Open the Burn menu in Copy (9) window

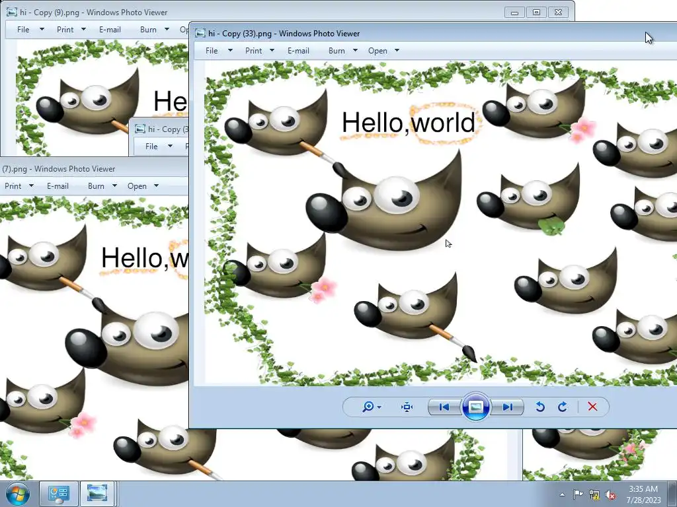click(148, 30)
